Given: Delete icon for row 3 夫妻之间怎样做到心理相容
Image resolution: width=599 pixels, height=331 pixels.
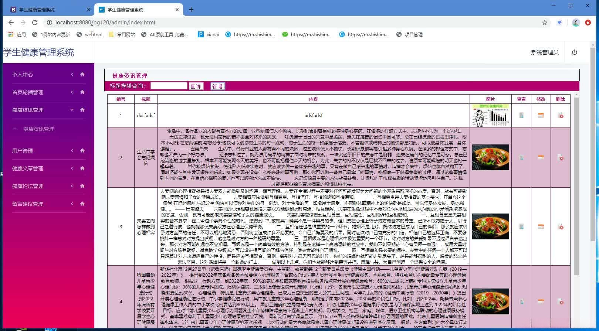Looking at the screenshot, I should (561, 226).
